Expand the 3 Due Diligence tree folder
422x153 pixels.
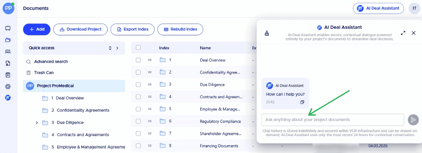pyautogui.click(x=37, y=122)
